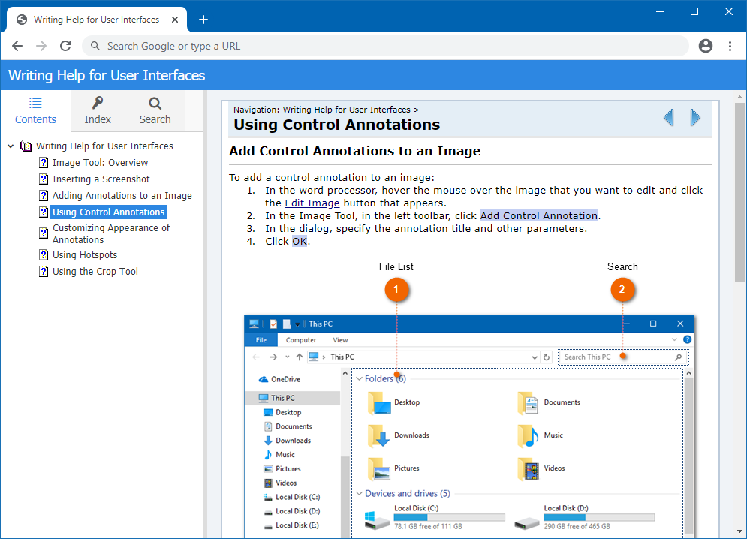Image resolution: width=747 pixels, height=539 pixels.
Task: Close the Writing Help for User Interfaces tab
Action: pos(175,20)
